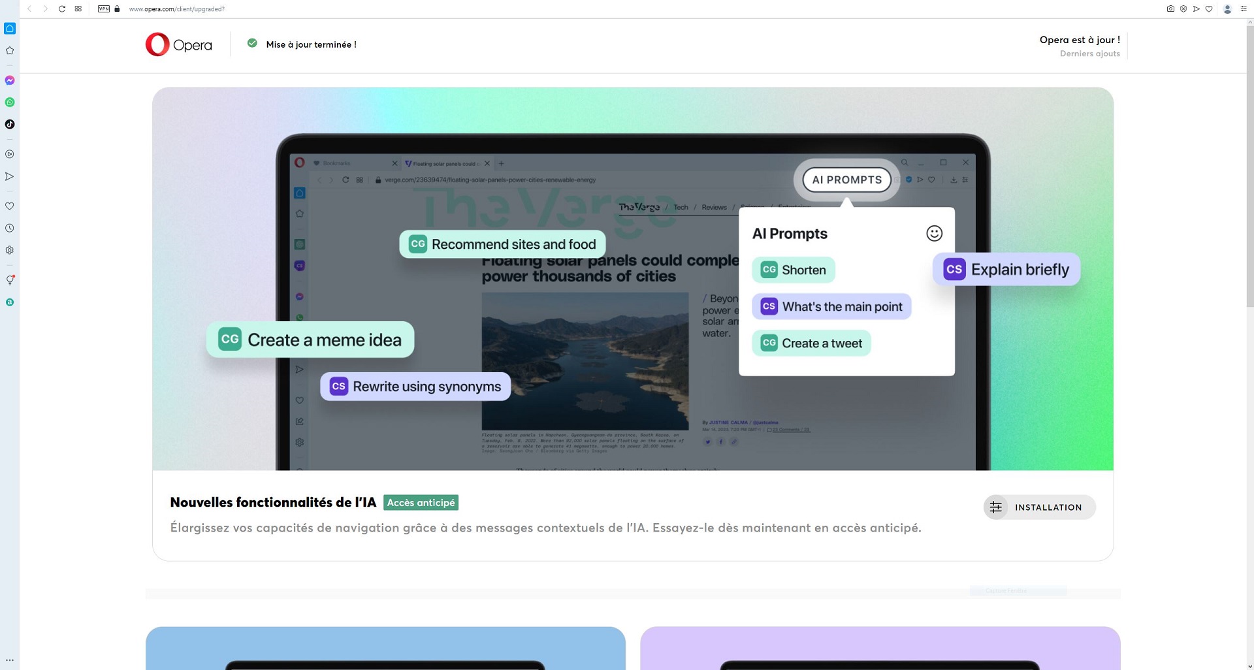Click 'Nouvelles fonctionnalités de l'IA' heading
The height and width of the screenshot is (670, 1254).
point(273,502)
